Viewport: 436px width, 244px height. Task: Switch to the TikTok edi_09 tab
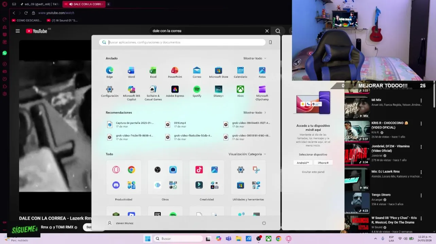click(x=40, y=4)
